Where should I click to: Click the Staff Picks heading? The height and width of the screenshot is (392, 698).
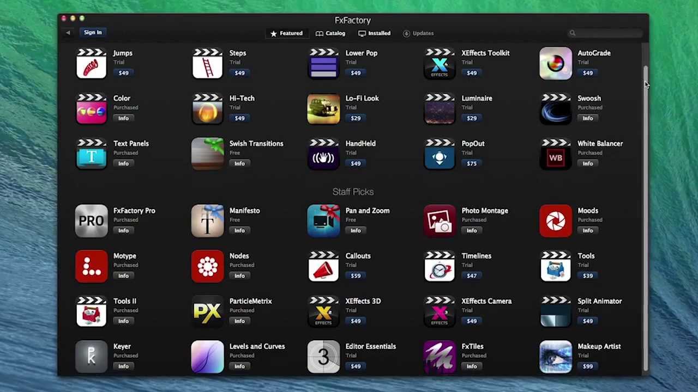click(x=353, y=192)
